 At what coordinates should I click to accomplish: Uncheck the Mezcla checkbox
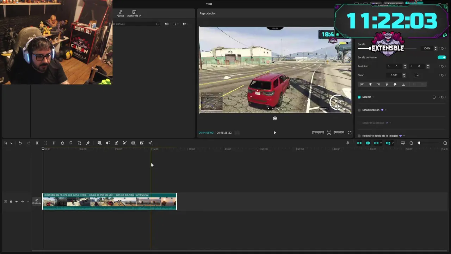point(359,97)
